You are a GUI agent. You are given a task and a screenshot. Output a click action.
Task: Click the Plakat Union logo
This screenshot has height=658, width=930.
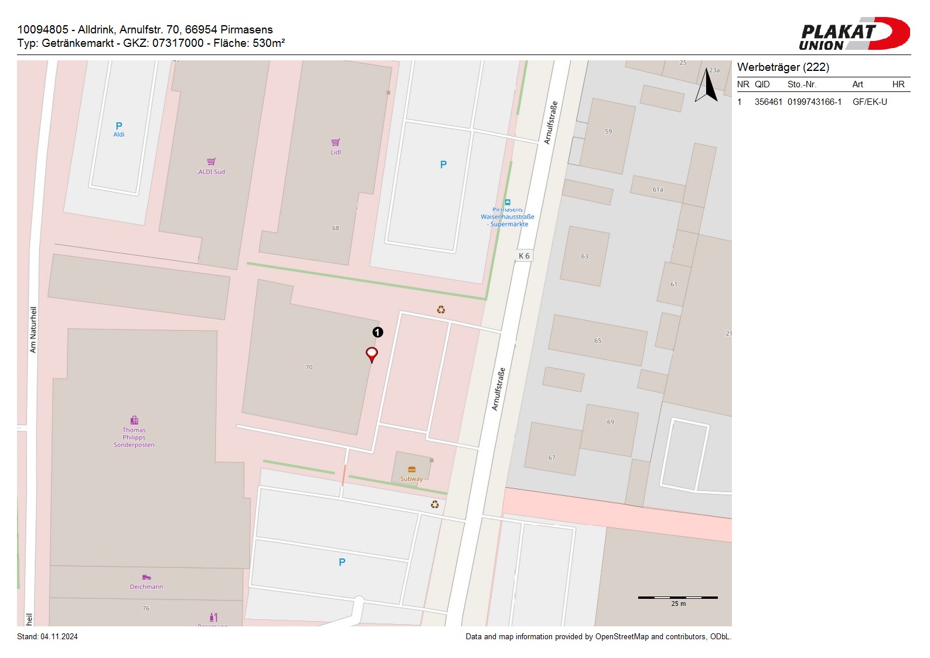[x=854, y=34]
